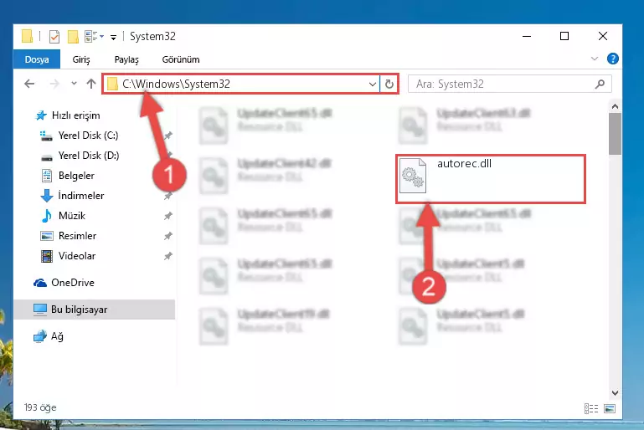
Task: Click the autorec.dll gear file icon
Action: click(x=413, y=176)
